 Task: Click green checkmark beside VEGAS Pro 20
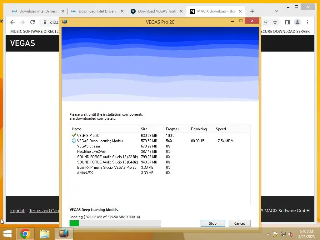[x=74, y=135]
